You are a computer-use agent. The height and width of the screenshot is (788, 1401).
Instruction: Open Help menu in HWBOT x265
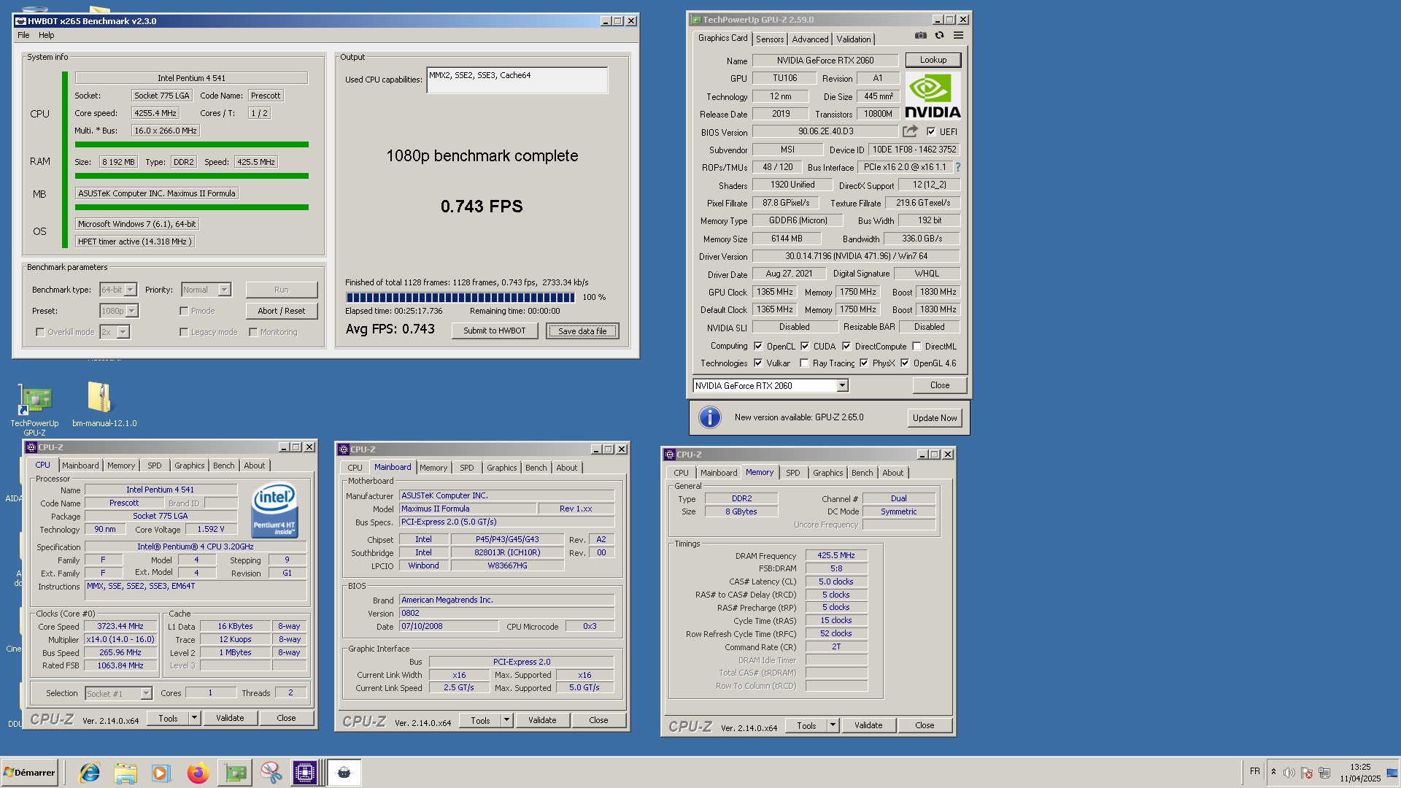[x=46, y=35]
